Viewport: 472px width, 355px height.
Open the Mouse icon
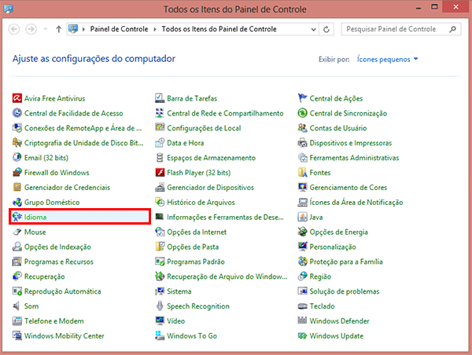click(17, 232)
